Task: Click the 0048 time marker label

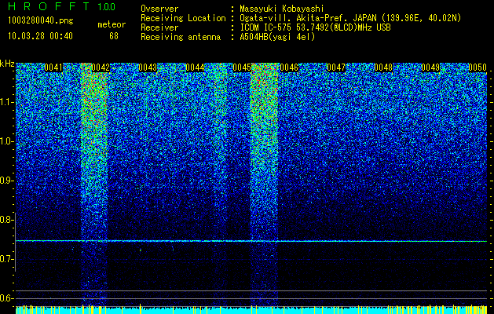Action: [x=383, y=68]
